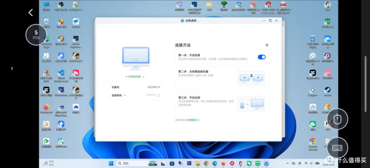Open Microsoft Edge from the taskbar
Screen dimensions: 370x168
pyautogui.click(x=215, y=163)
